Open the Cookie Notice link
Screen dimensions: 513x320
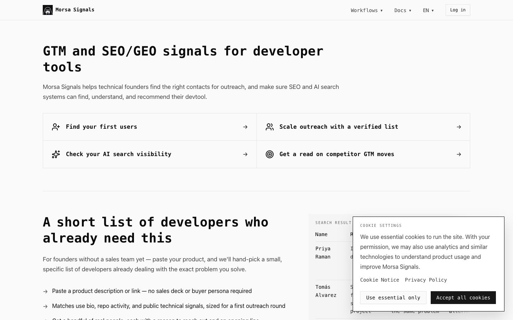click(380, 280)
